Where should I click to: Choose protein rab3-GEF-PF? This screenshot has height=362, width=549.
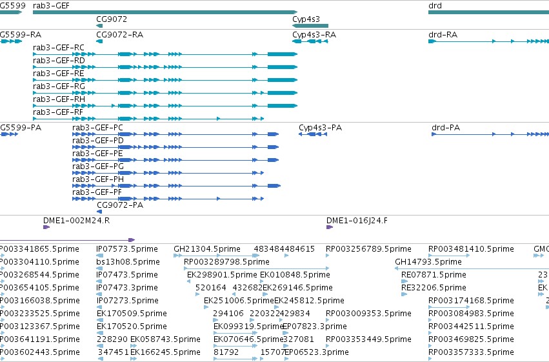click(168, 199)
